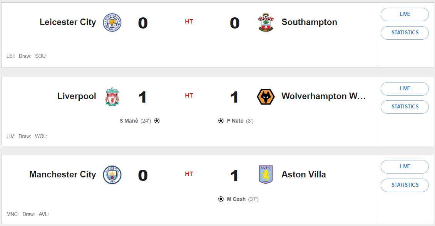Open LIVE for Liverpool vs Wolverhampton
The width and height of the screenshot is (435, 226).
(405, 89)
